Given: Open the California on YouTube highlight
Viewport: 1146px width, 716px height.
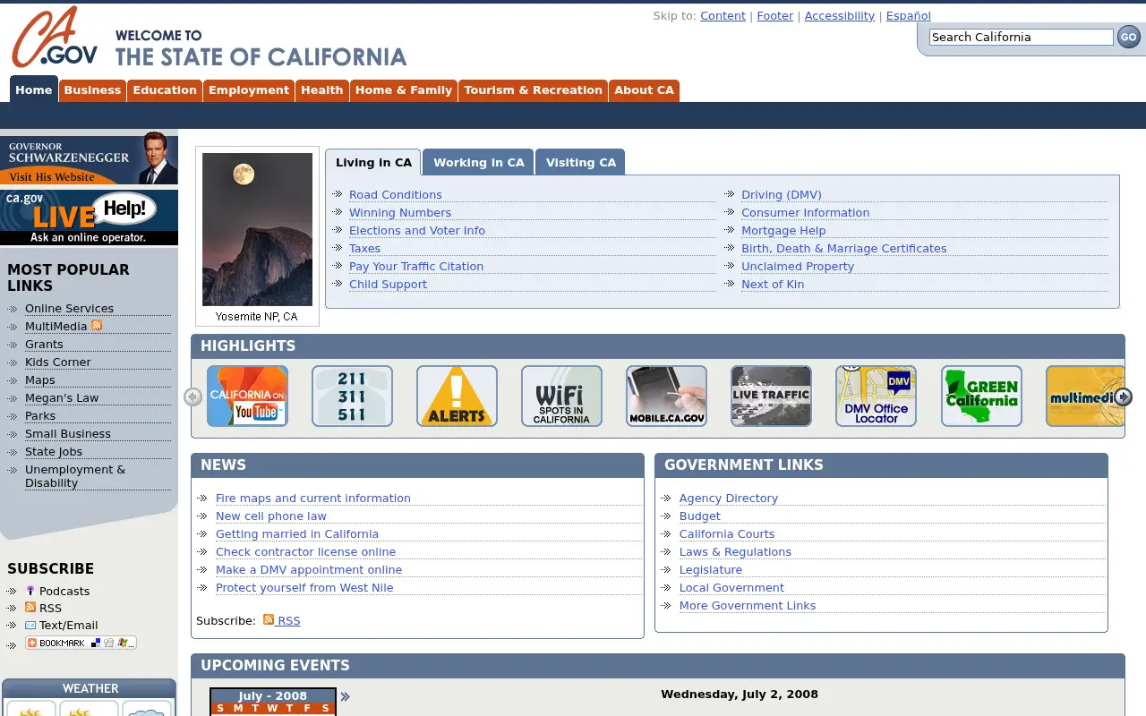Looking at the screenshot, I should point(247,396).
